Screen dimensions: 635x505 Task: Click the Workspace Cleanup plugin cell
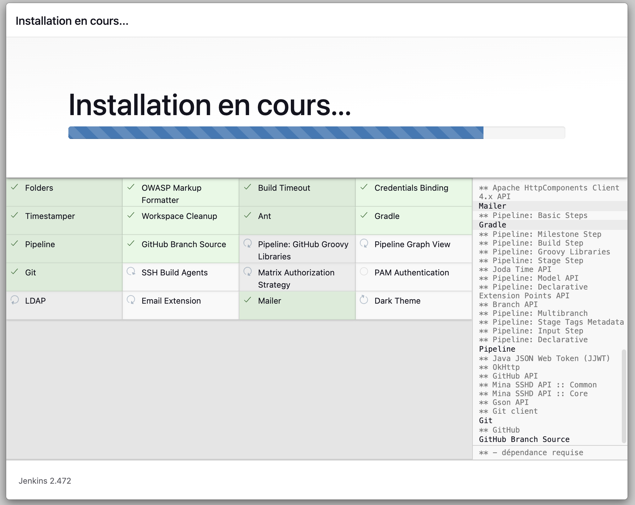[179, 216]
